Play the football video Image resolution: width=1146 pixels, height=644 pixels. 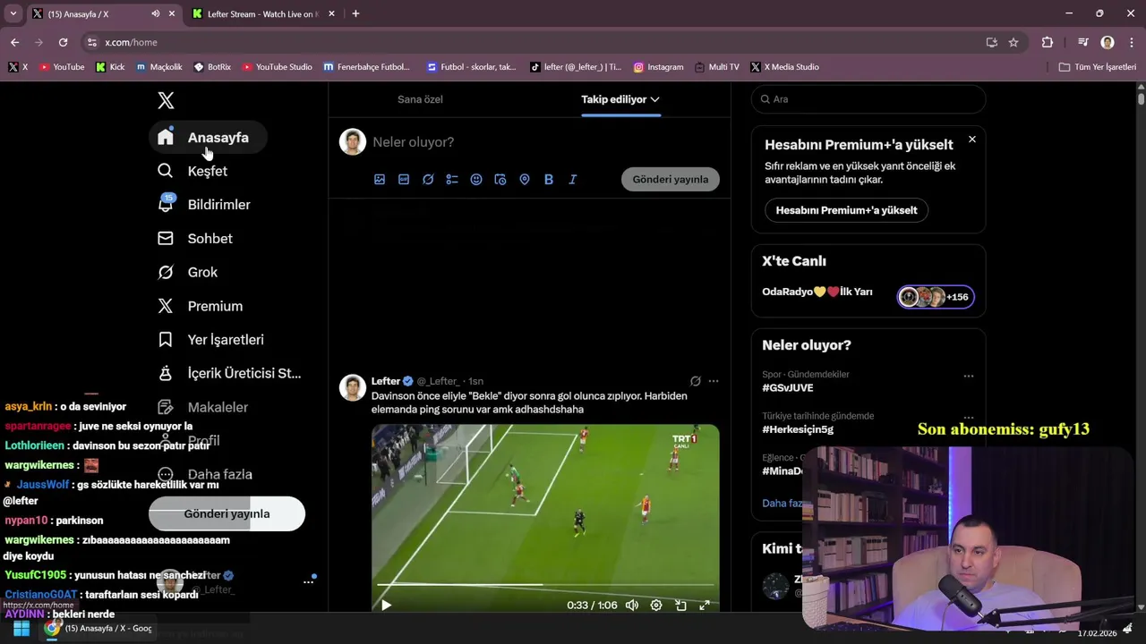387,606
